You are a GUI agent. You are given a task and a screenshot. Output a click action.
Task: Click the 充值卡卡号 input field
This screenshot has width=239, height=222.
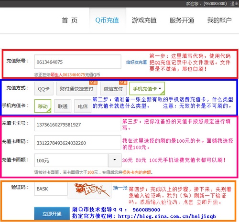point(77,125)
